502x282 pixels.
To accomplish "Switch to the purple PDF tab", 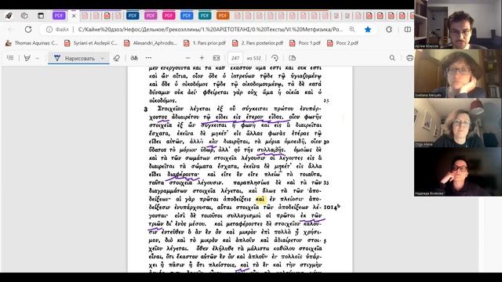I will [59, 16].
